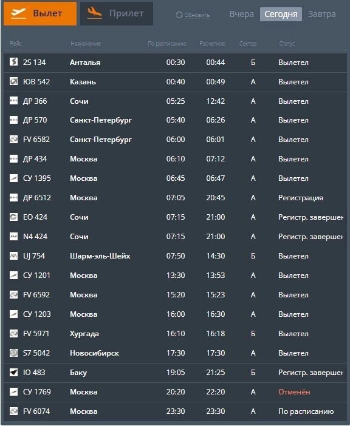Select flight number 2S 134
350x426 pixels.
coord(34,63)
